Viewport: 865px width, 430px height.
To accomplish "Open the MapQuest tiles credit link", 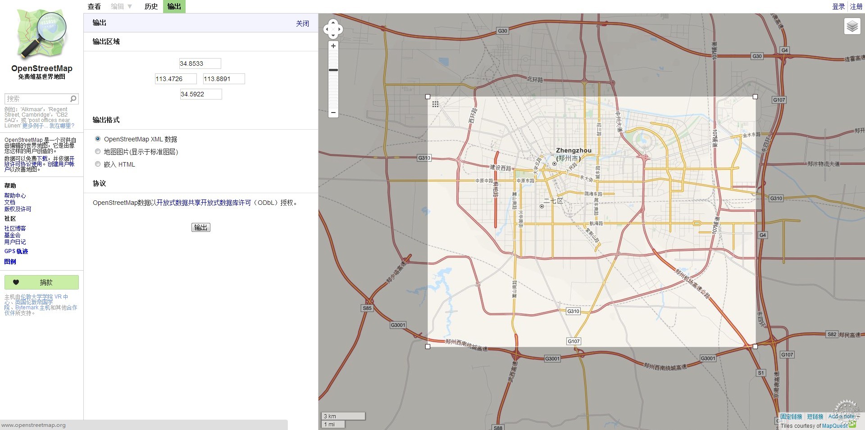I will click(835, 425).
